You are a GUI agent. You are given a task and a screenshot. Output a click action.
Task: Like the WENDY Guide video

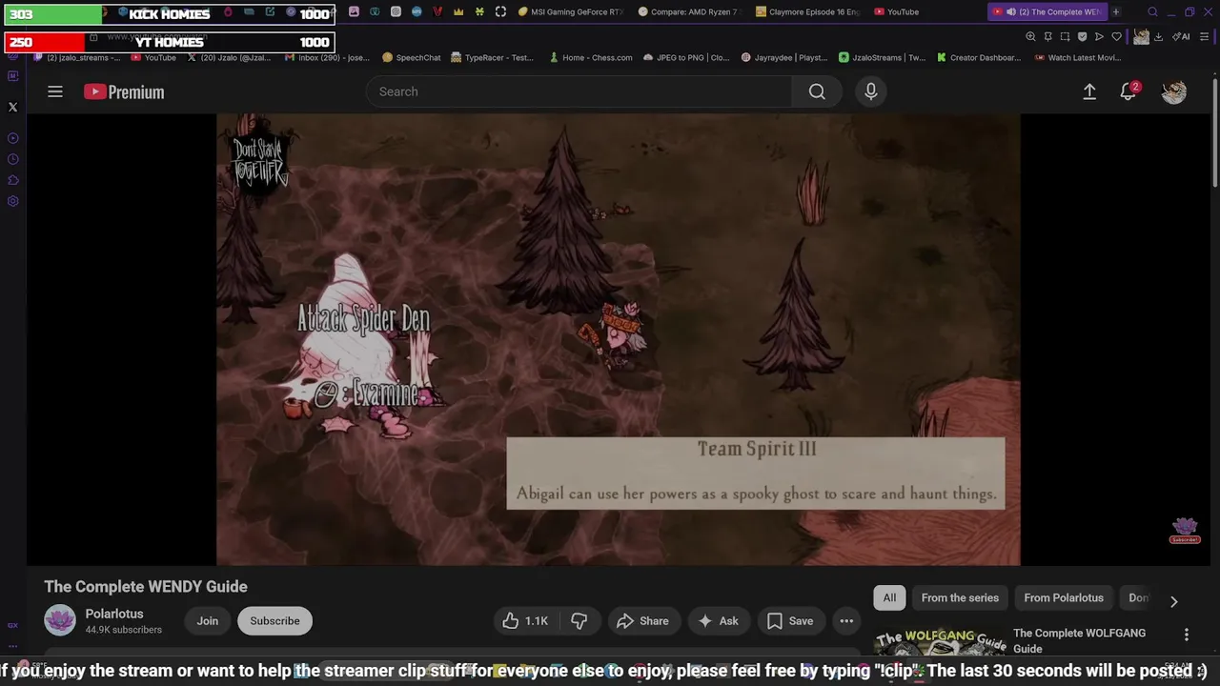coord(525,621)
